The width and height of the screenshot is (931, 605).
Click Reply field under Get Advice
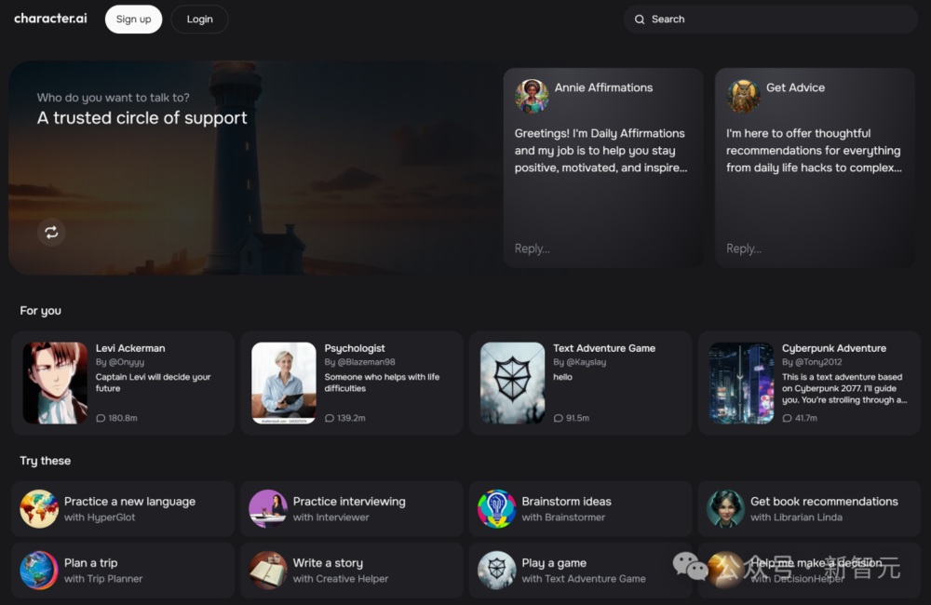815,249
